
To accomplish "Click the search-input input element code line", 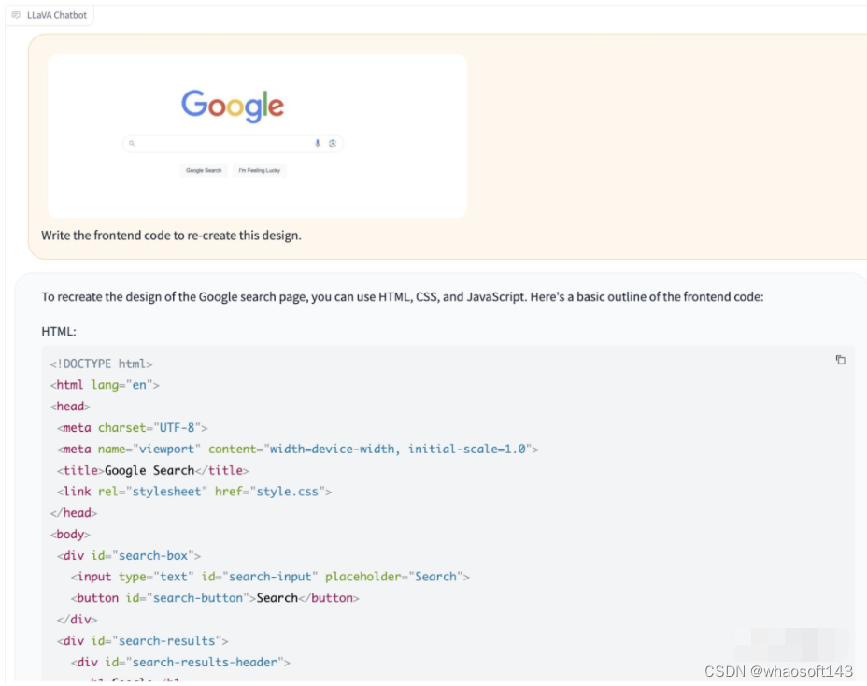I will [270, 577].
